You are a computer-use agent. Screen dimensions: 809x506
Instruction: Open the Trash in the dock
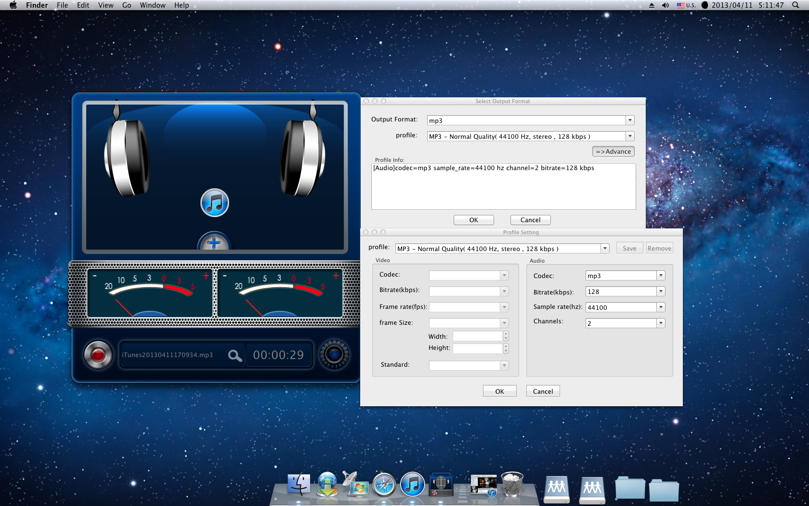pyautogui.click(x=512, y=484)
